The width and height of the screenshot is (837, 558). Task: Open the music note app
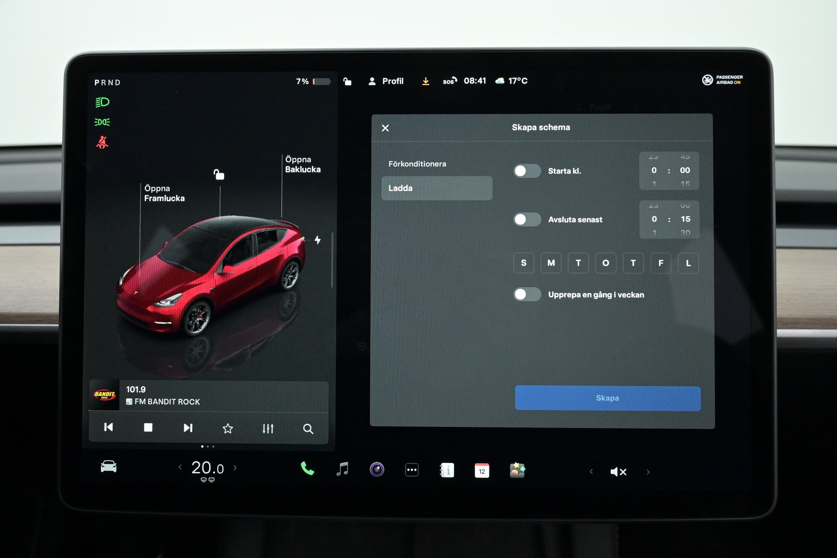343,469
